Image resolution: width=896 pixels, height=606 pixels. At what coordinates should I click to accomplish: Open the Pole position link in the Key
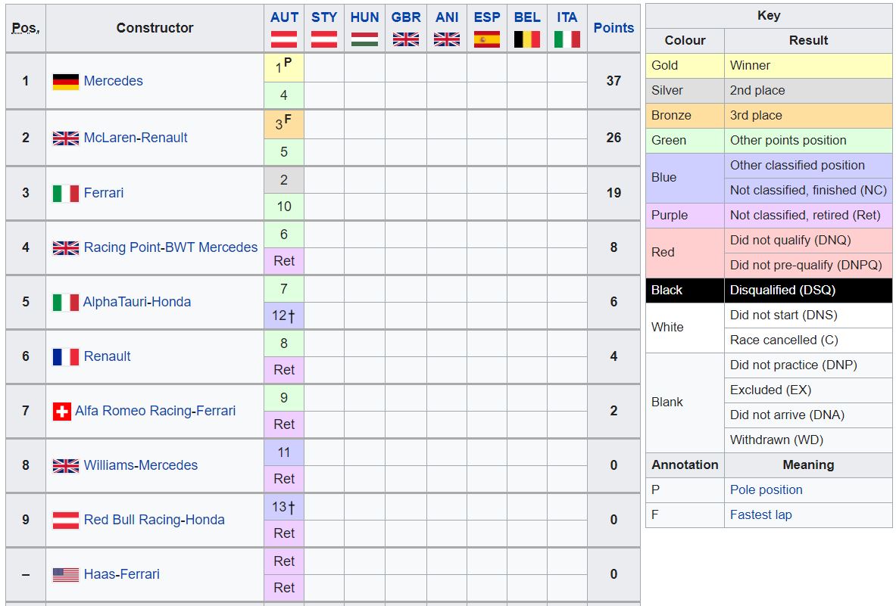(766, 489)
